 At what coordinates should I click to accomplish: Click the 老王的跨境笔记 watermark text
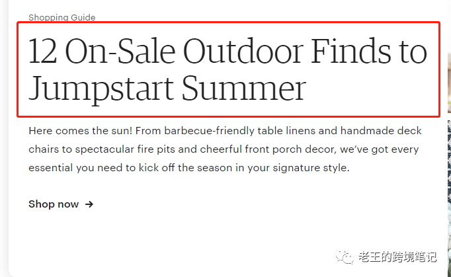click(397, 257)
